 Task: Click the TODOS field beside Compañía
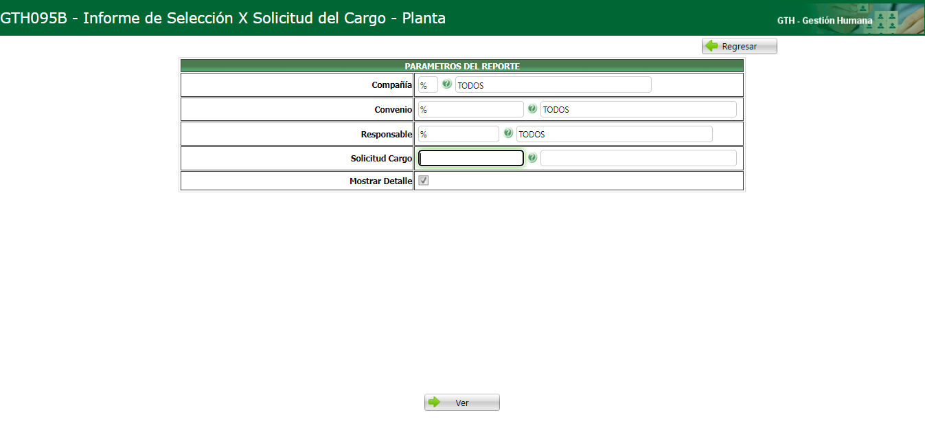[553, 85]
